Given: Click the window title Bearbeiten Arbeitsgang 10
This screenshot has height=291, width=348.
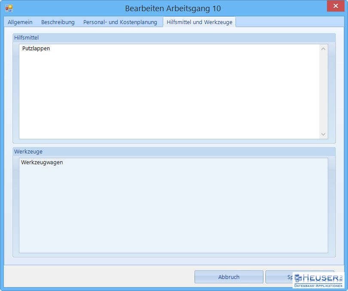Looking at the screenshot, I should [x=173, y=9].
